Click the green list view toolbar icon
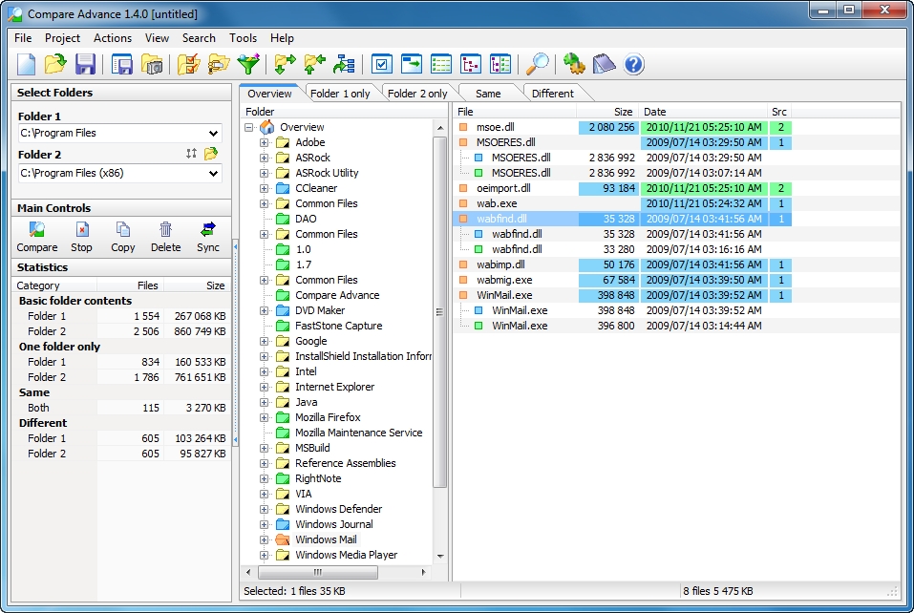The width and height of the screenshot is (914, 613). 441,64
